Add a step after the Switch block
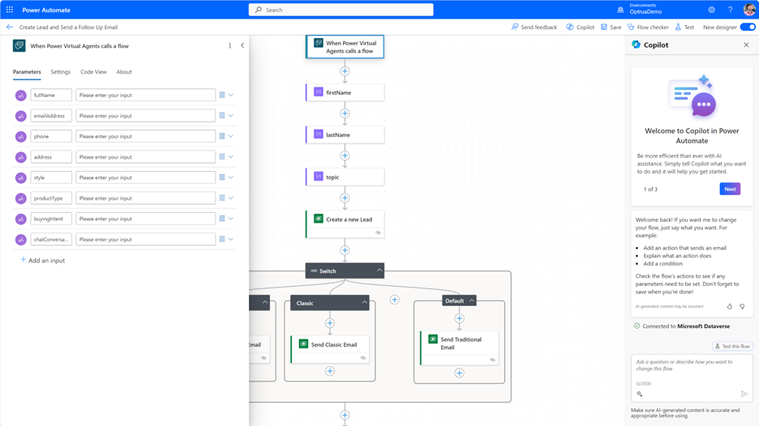This screenshot has height=426, width=759. [345, 415]
